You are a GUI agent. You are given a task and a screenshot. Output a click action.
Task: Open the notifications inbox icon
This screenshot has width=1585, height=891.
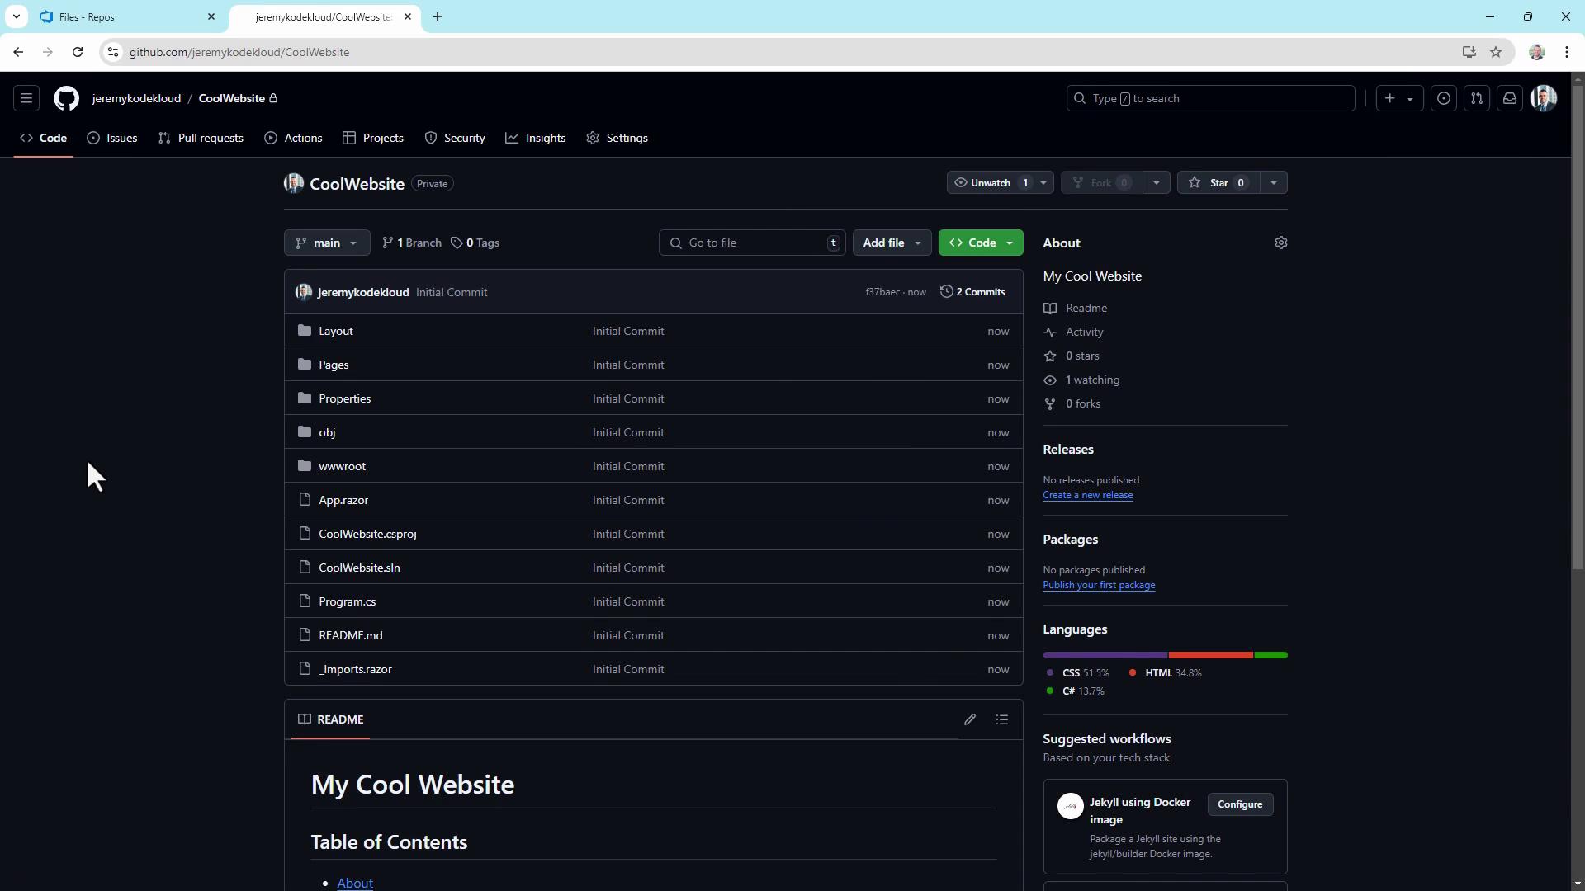point(1510,98)
